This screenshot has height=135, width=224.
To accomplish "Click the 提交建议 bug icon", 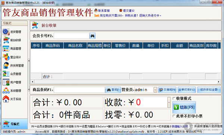I will [121, 10].
